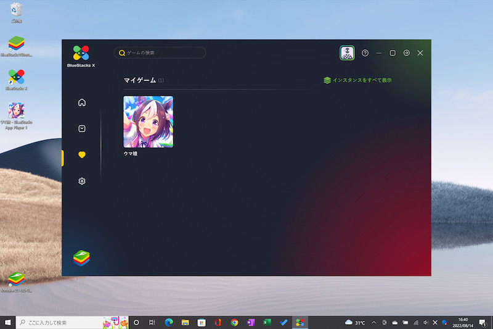
Task: Focus the ゲームの検索 search field
Action: pos(163,53)
